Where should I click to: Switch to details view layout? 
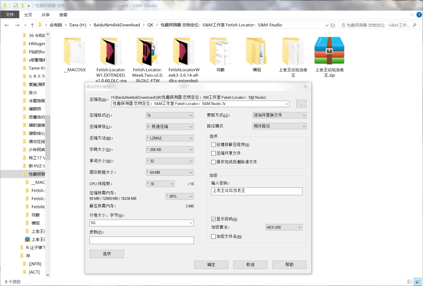[410, 282]
